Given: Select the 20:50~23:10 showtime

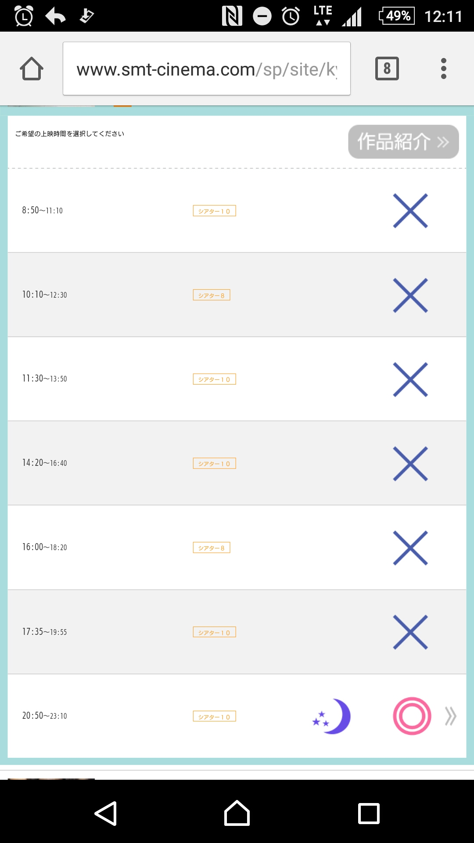Looking at the screenshot, I should (x=45, y=716).
